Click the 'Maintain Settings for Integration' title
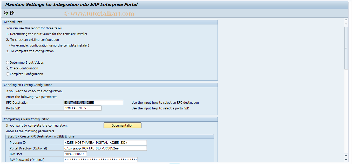352x164 pixels. [x=71, y=4]
